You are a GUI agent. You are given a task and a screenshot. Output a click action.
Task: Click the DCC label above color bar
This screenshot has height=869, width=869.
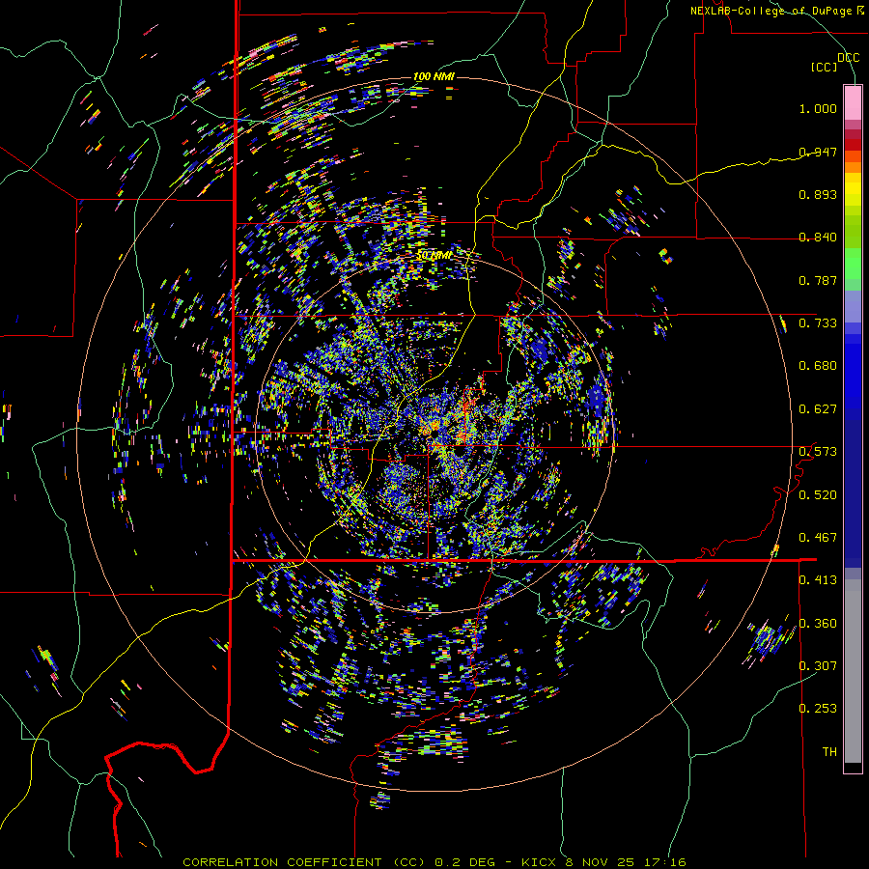(848, 58)
